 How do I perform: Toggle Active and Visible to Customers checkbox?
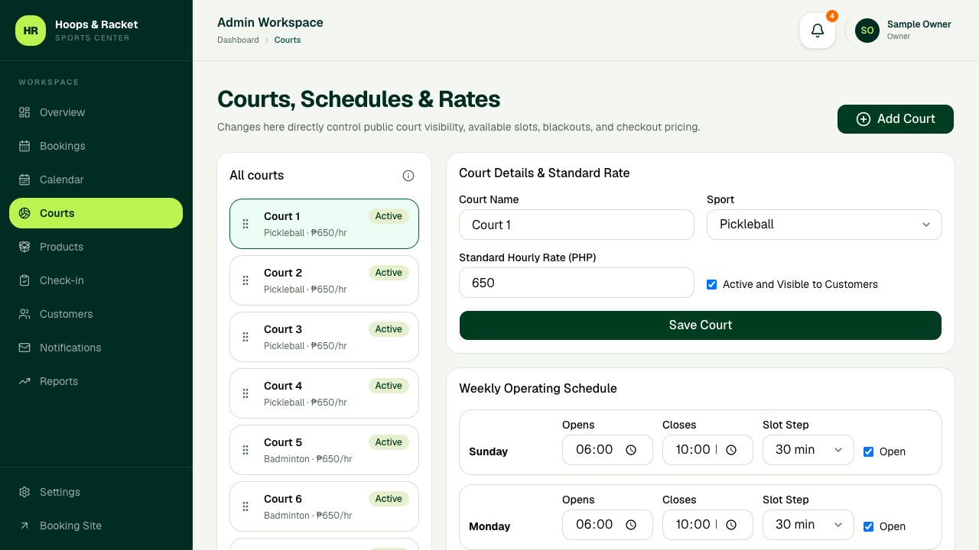(712, 284)
